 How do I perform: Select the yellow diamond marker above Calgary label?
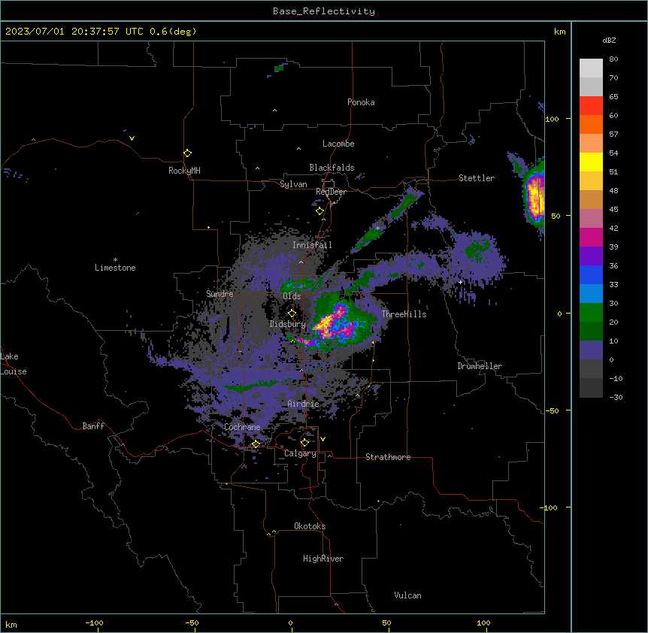tap(304, 443)
